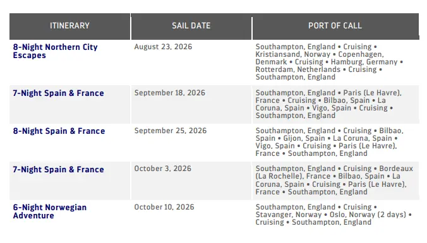
Task: Open the 6-Night Norwegian Adventure itinerary
Action: tap(49, 211)
